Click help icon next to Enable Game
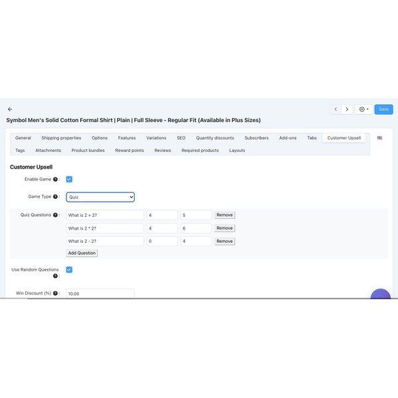The width and height of the screenshot is (398, 398). tap(56, 180)
